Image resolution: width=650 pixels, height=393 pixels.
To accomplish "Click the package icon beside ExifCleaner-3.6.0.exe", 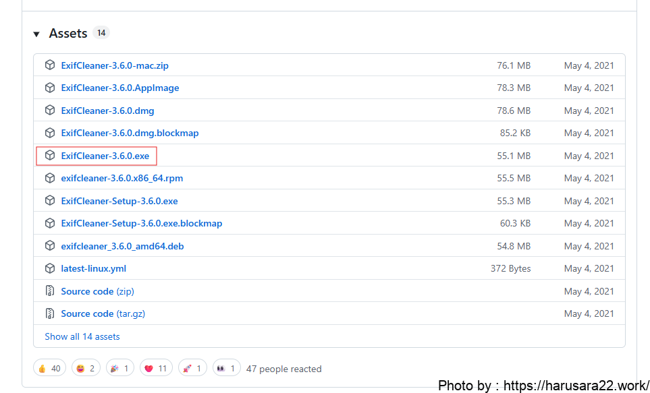I will tap(50, 156).
